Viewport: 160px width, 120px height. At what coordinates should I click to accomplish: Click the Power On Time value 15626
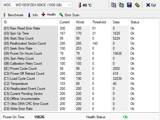click(x=39, y=117)
